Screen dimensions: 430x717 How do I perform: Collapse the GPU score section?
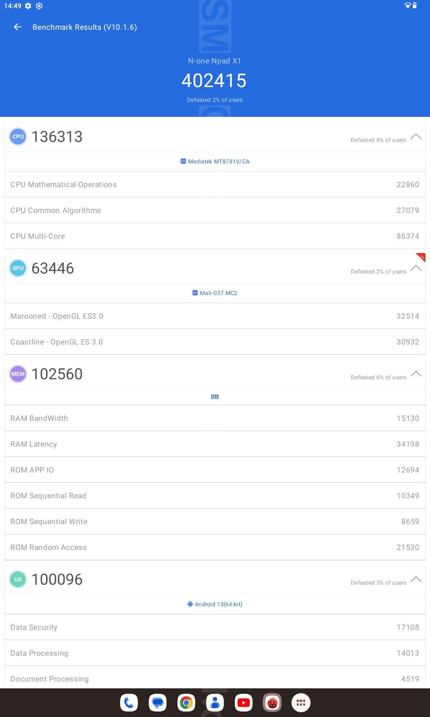pos(416,268)
